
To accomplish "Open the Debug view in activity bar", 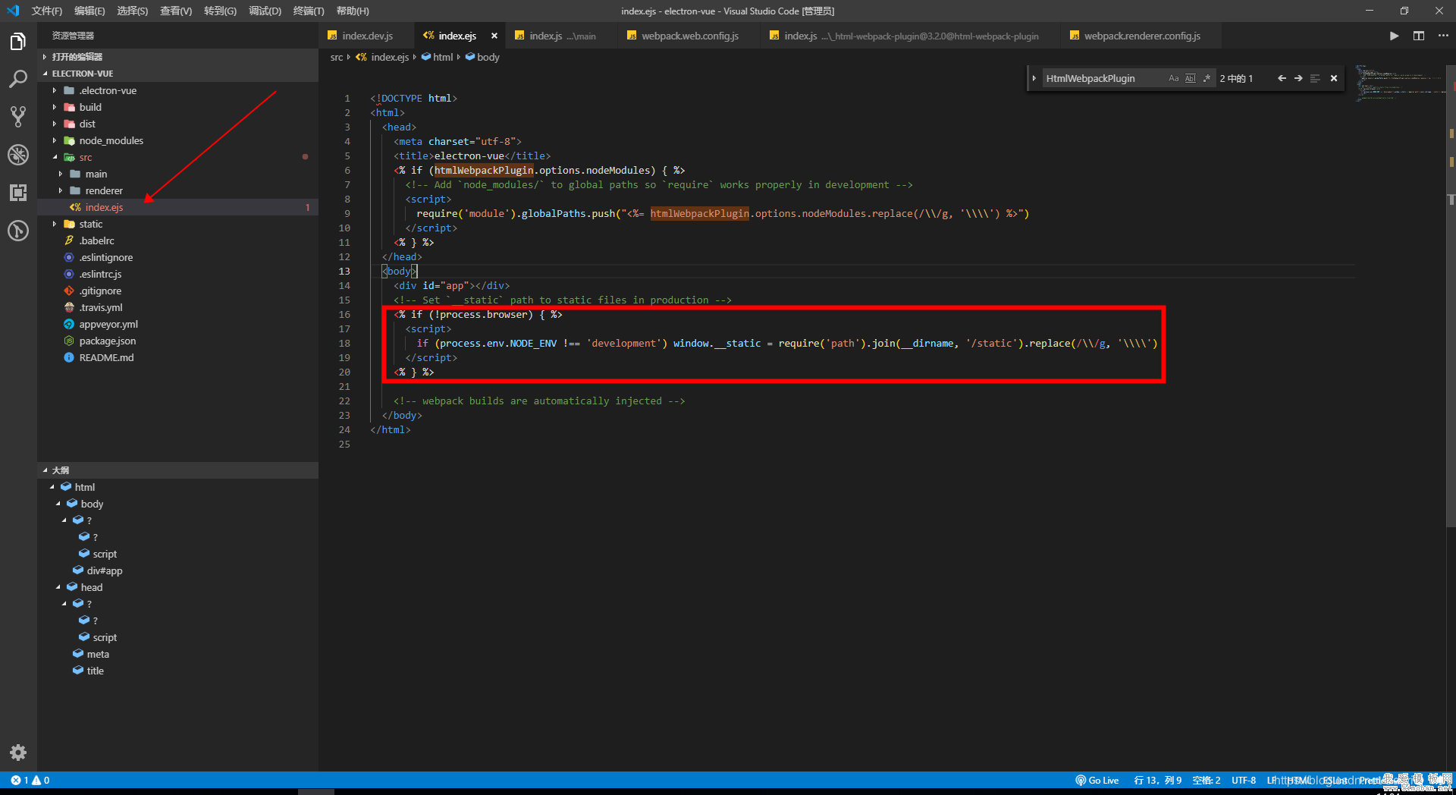I will click(x=18, y=155).
